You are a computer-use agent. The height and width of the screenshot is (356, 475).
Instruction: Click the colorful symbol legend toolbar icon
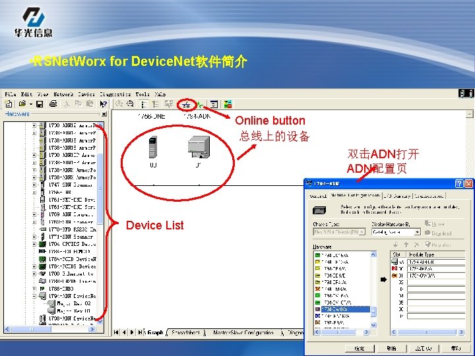tap(228, 104)
